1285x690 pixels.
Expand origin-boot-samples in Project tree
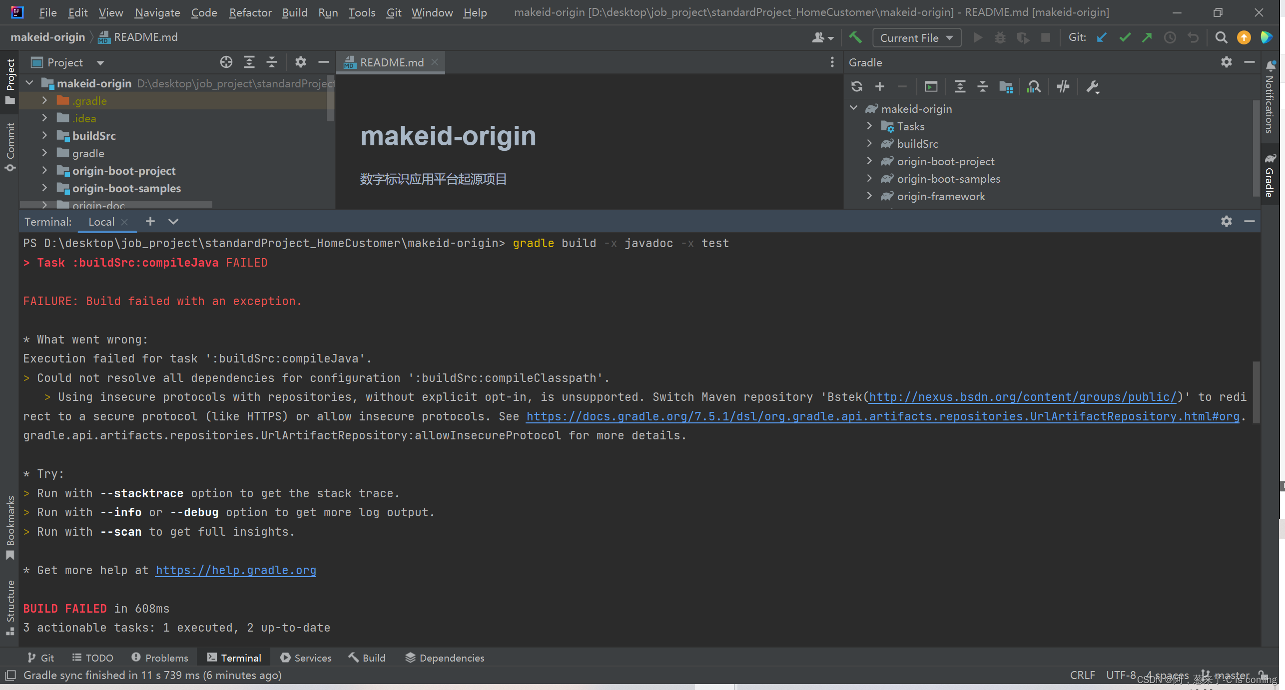44,188
